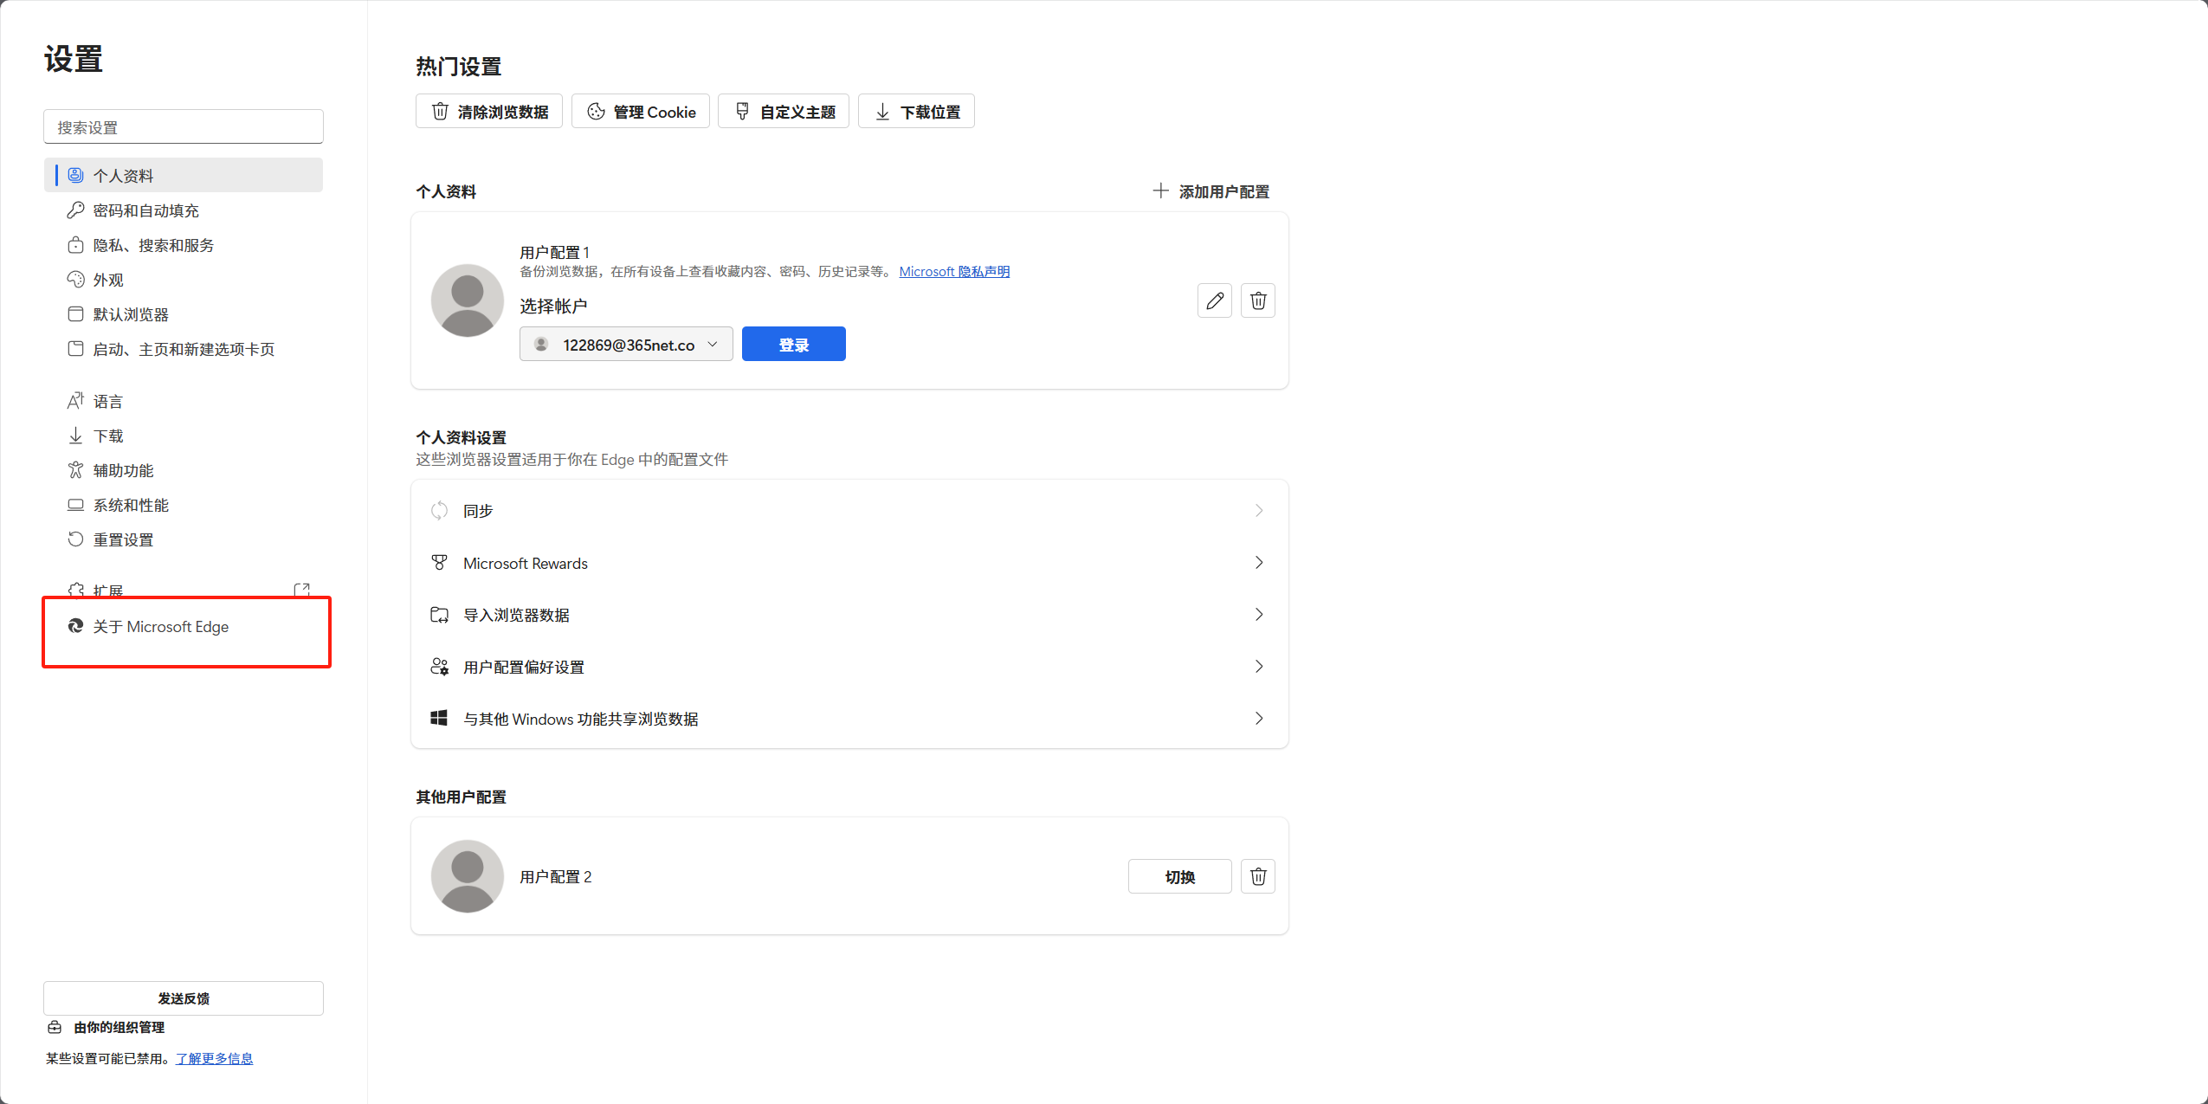Click the sync icon in 同步 row
2208x1104 pixels.
[x=439, y=510]
